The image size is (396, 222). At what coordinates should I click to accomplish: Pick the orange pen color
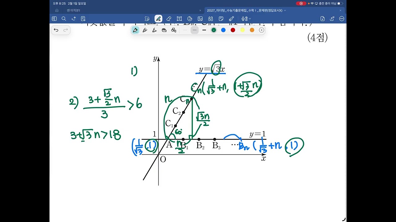click(x=252, y=30)
